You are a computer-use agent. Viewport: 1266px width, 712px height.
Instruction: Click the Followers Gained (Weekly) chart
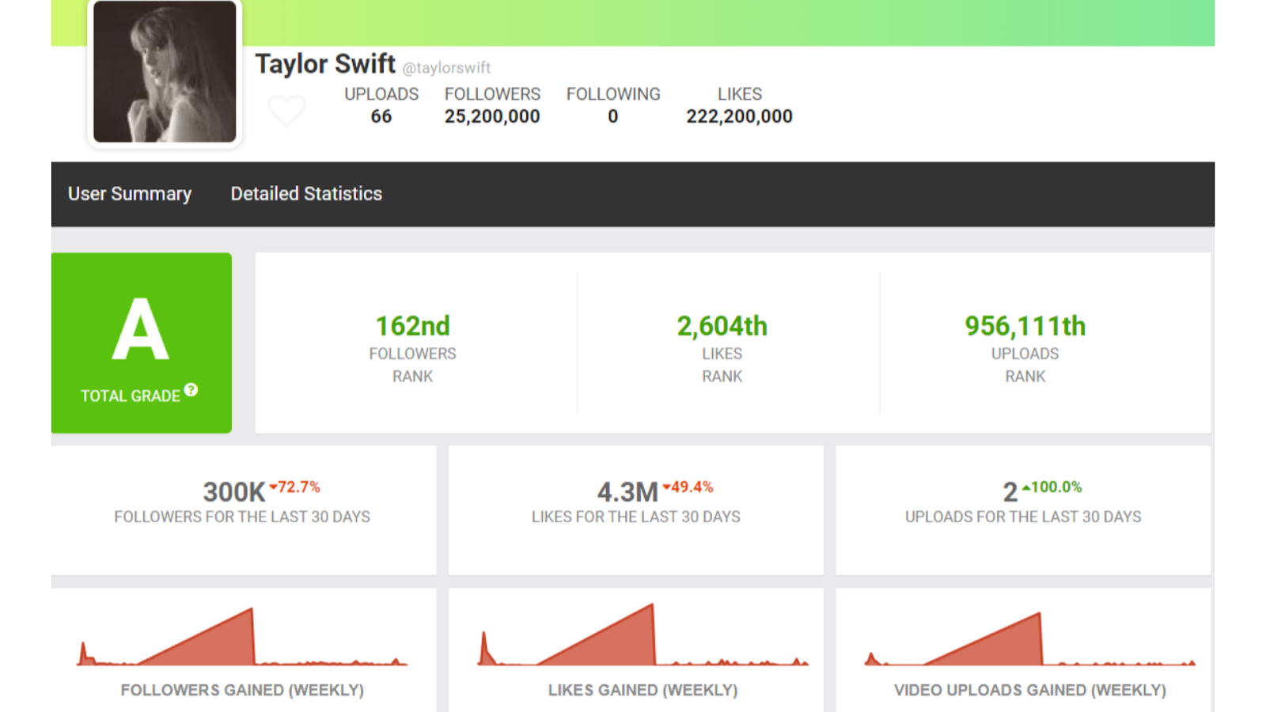[242, 637]
